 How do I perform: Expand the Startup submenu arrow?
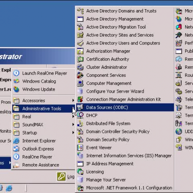(x=73, y=132)
